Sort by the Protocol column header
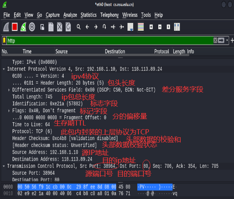Viewport: 234px width, 199px height. tap(163, 52)
